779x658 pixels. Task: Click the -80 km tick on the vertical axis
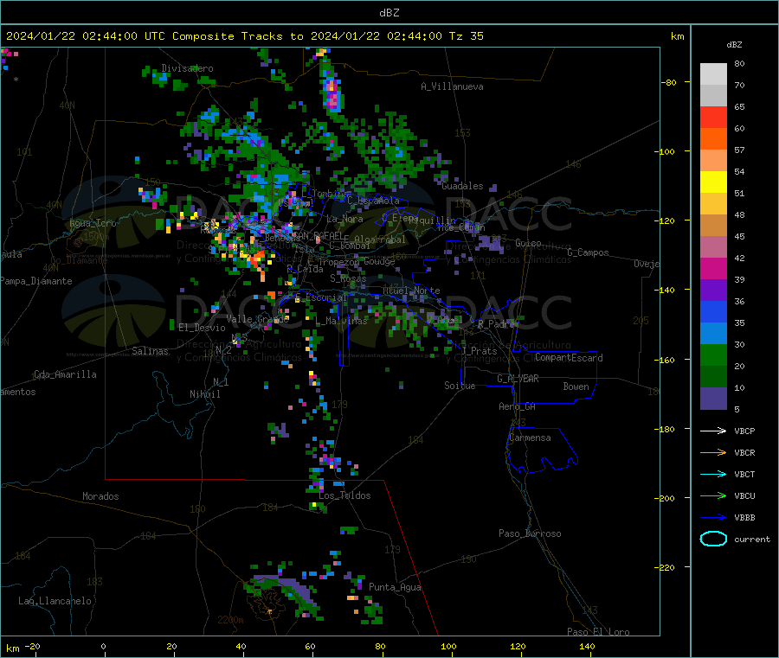tap(669, 82)
